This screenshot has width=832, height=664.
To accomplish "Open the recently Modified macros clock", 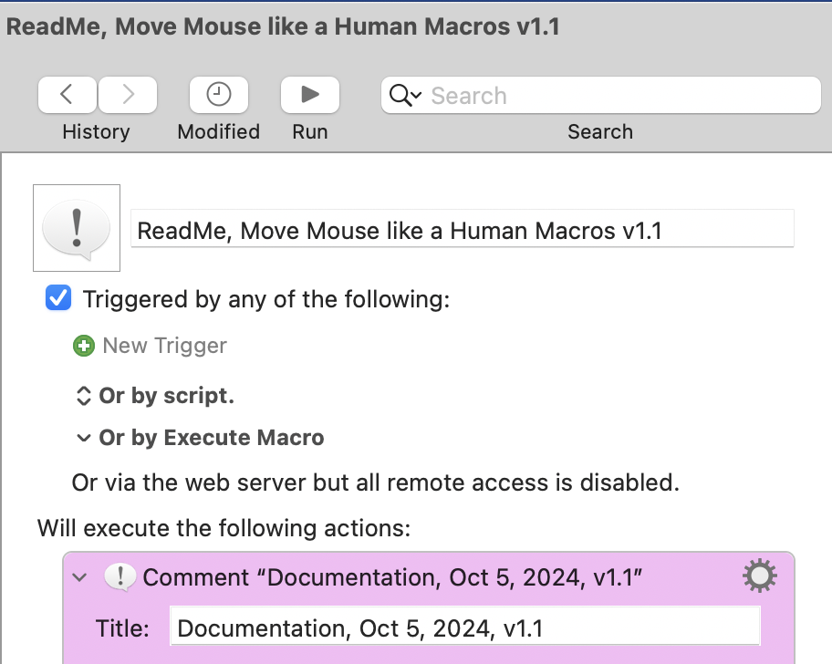I will click(219, 94).
